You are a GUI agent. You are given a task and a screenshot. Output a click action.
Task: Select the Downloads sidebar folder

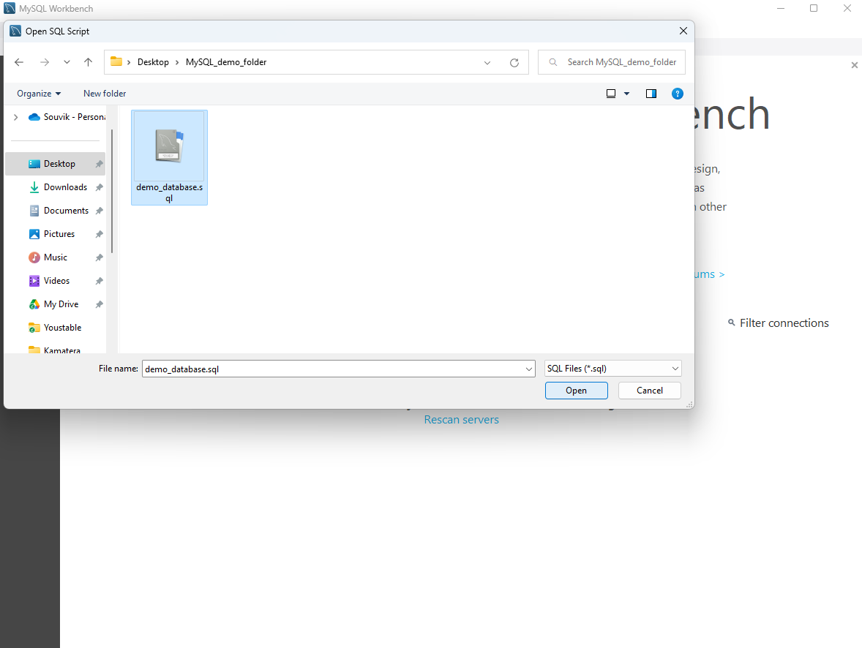pos(65,187)
